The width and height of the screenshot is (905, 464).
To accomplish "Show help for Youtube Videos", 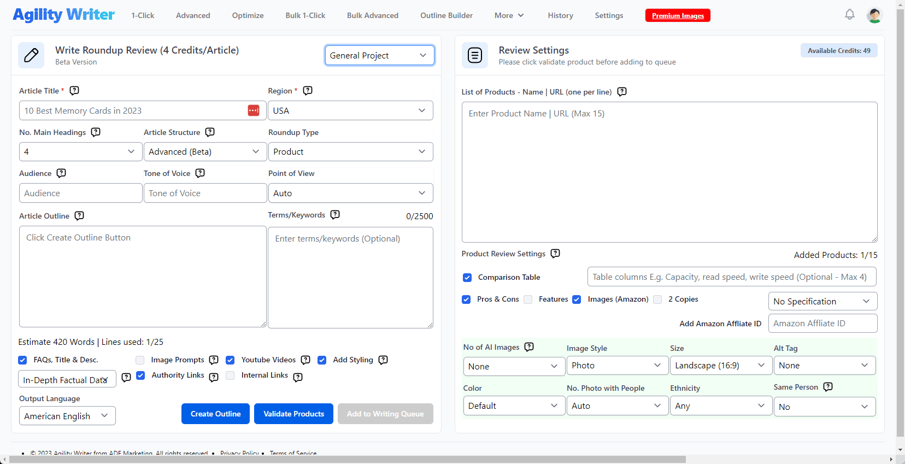I will [x=305, y=360].
